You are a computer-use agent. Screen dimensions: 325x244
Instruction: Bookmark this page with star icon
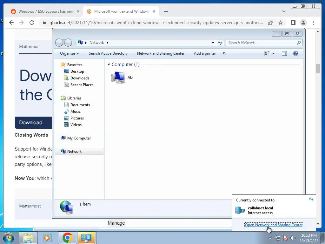tap(281, 23)
